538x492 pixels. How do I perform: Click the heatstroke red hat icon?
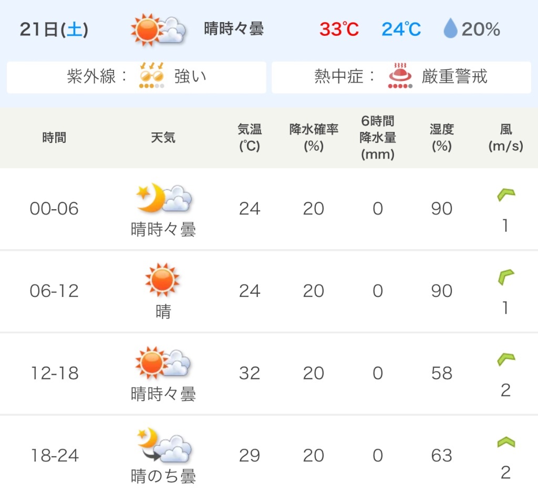tap(400, 76)
